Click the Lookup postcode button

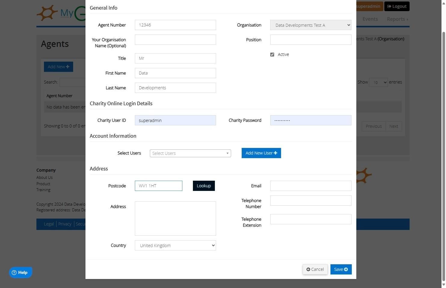(x=204, y=186)
